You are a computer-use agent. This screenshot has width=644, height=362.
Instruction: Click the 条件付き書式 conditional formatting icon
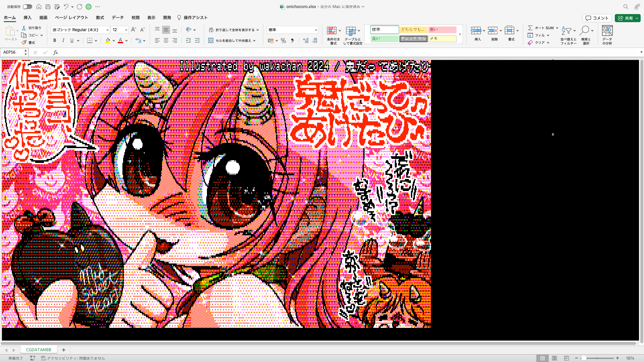pyautogui.click(x=332, y=31)
